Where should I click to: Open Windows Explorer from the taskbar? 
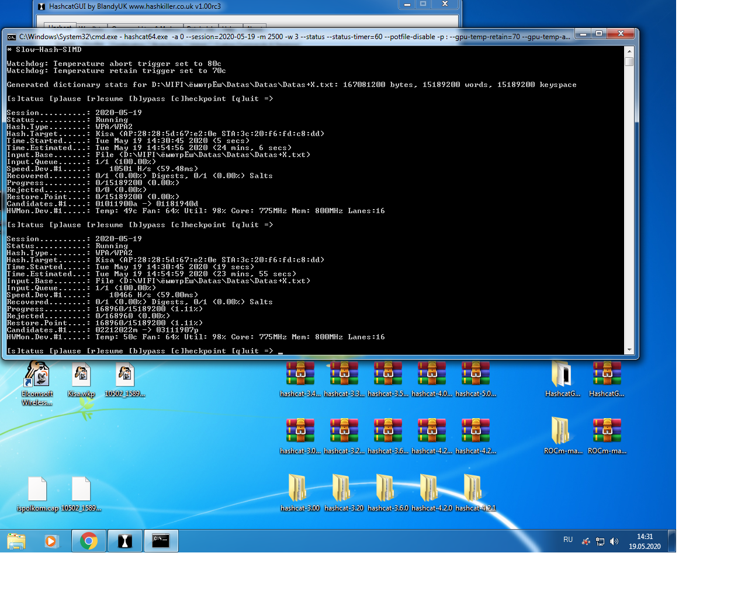pos(16,541)
